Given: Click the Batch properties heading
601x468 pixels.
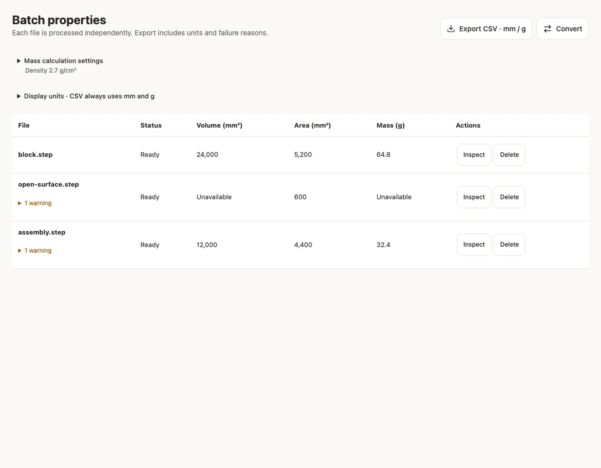Looking at the screenshot, I should click(x=59, y=20).
